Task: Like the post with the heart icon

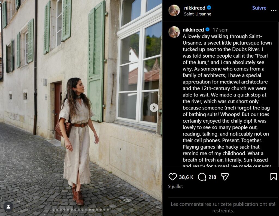Action: coord(172,177)
